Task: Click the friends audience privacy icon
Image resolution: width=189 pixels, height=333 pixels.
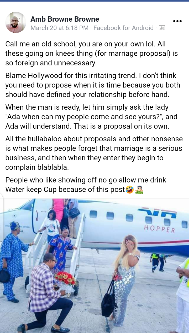Action: [x=162, y=28]
